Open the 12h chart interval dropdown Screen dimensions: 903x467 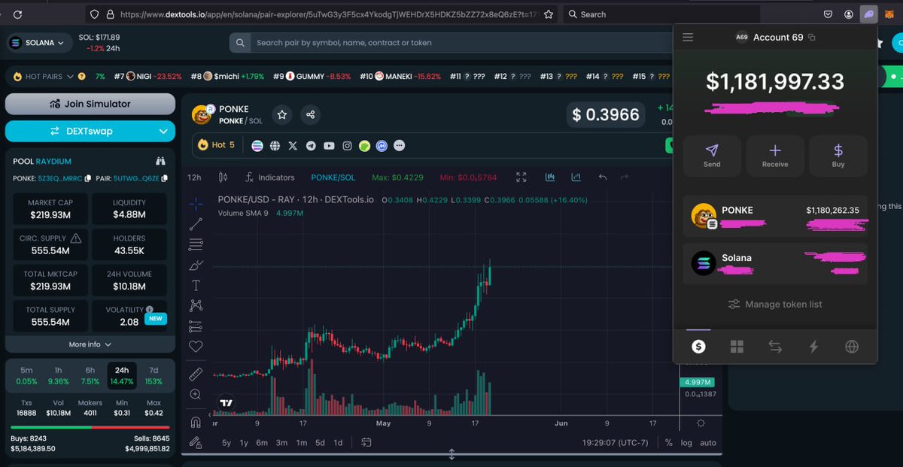[x=195, y=177]
